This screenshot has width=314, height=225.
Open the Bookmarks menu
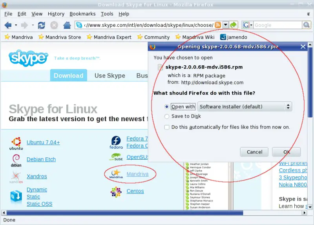click(82, 14)
